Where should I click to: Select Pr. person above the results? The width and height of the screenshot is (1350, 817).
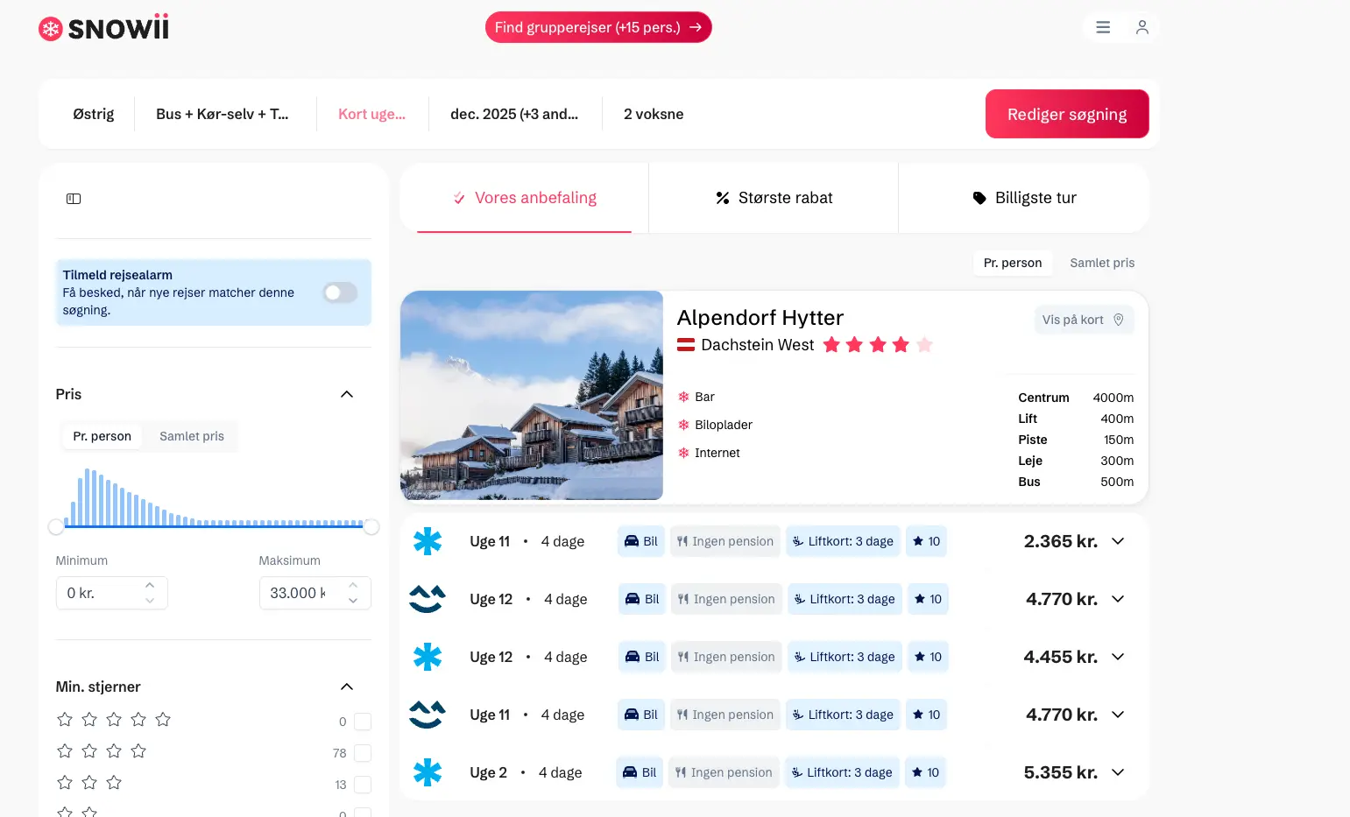(1013, 263)
